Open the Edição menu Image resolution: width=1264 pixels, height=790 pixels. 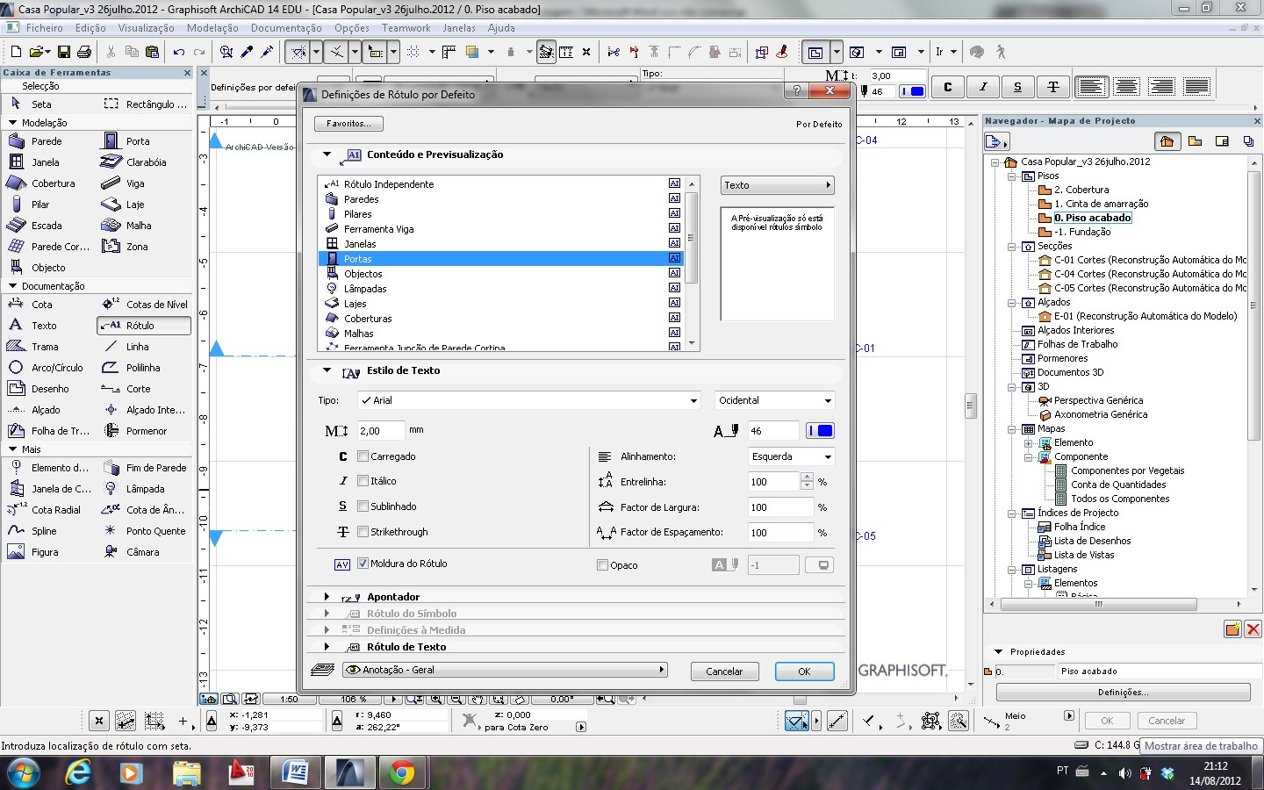click(90, 28)
